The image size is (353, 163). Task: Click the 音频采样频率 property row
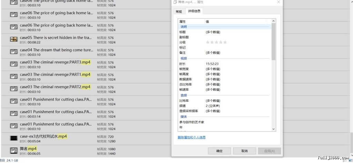(x=224, y=111)
